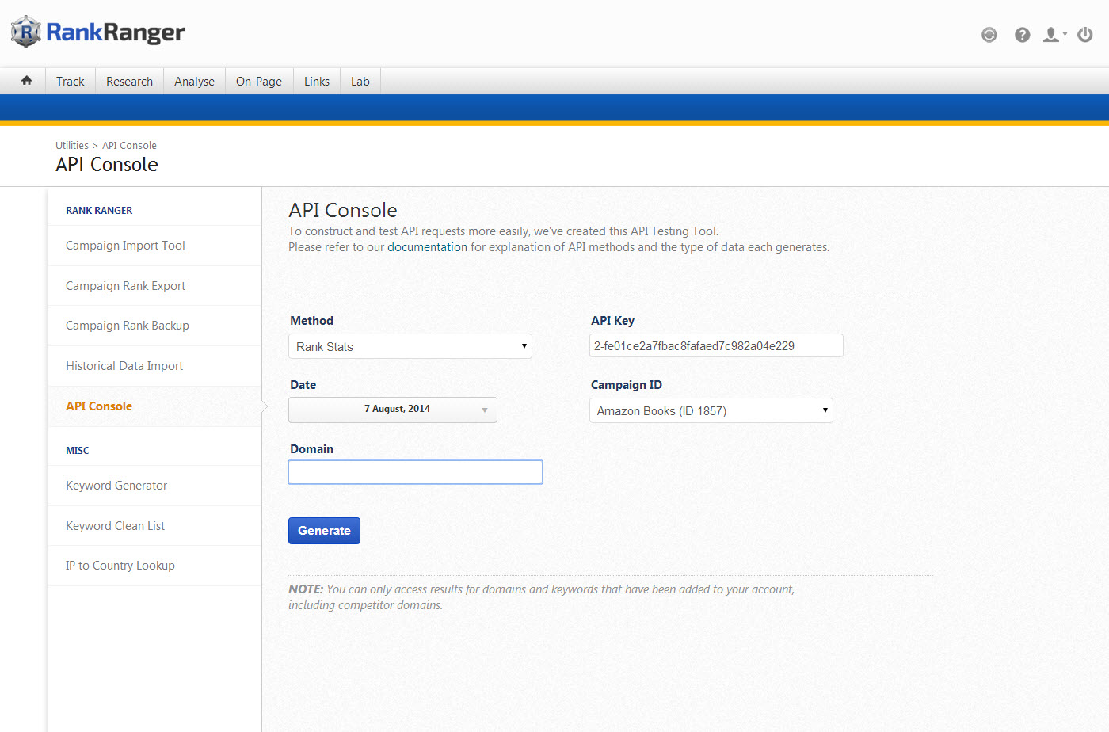The height and width of the screenshot is (732, 1109).
Task: Click the Utilities breadcrumb link
Action: coord(71,146)
